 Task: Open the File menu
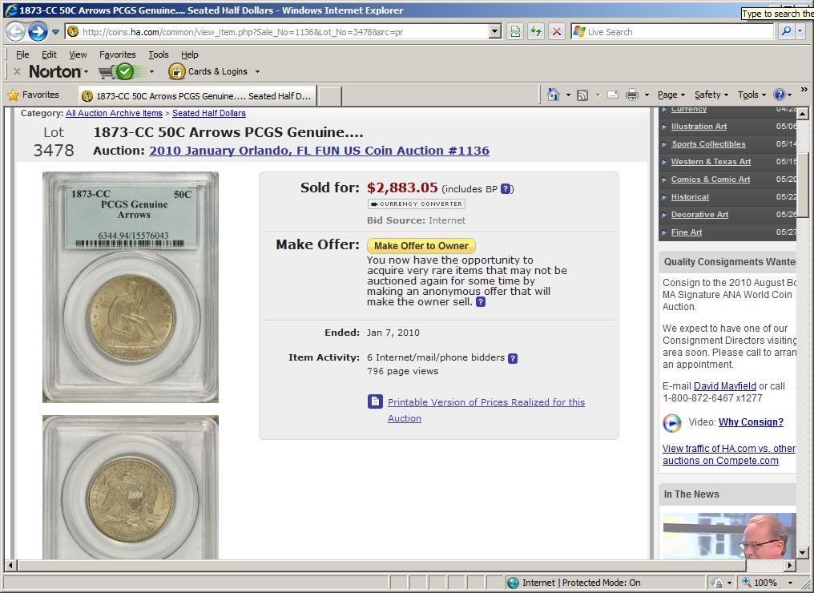(x=22, y=54)
